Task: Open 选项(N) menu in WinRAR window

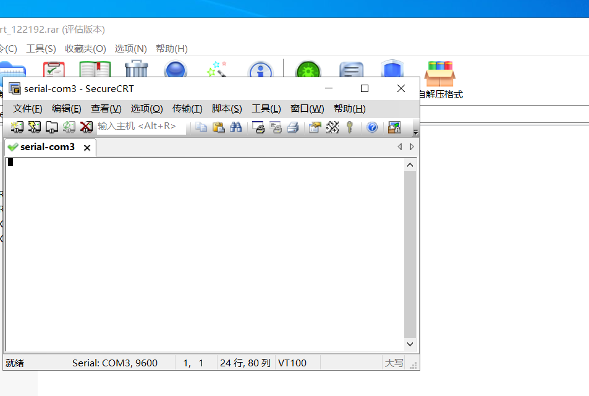Action: [x=131, y=49]
